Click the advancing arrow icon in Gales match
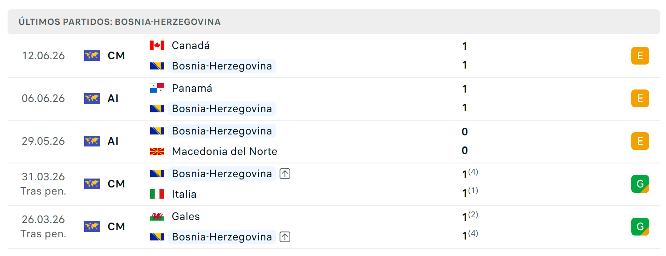Viewport: 666px width, 256px height. pos(285,237)
